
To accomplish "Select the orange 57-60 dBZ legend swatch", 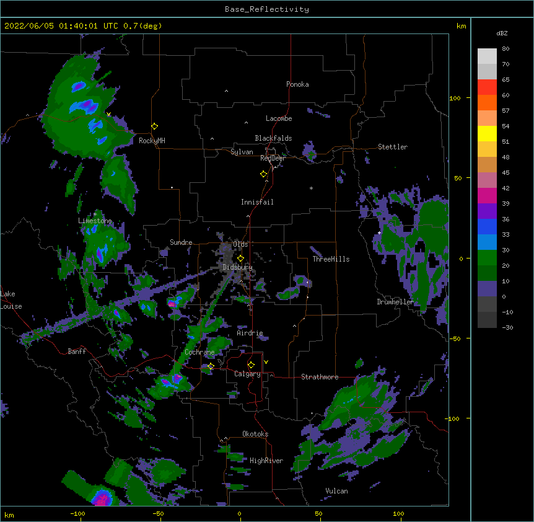I will coord(487,102).
